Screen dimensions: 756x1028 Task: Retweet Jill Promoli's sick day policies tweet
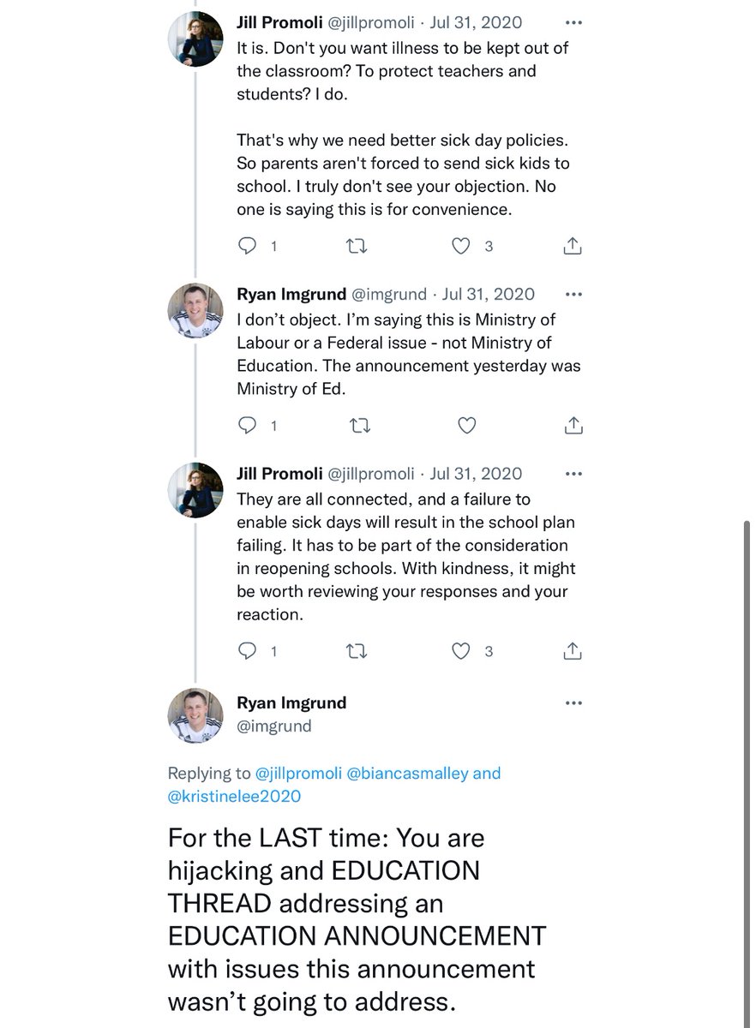[356, 247]
